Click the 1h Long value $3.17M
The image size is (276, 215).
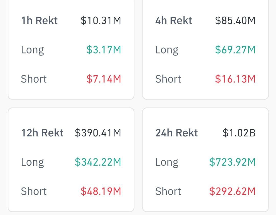click(x=103, y=50)
